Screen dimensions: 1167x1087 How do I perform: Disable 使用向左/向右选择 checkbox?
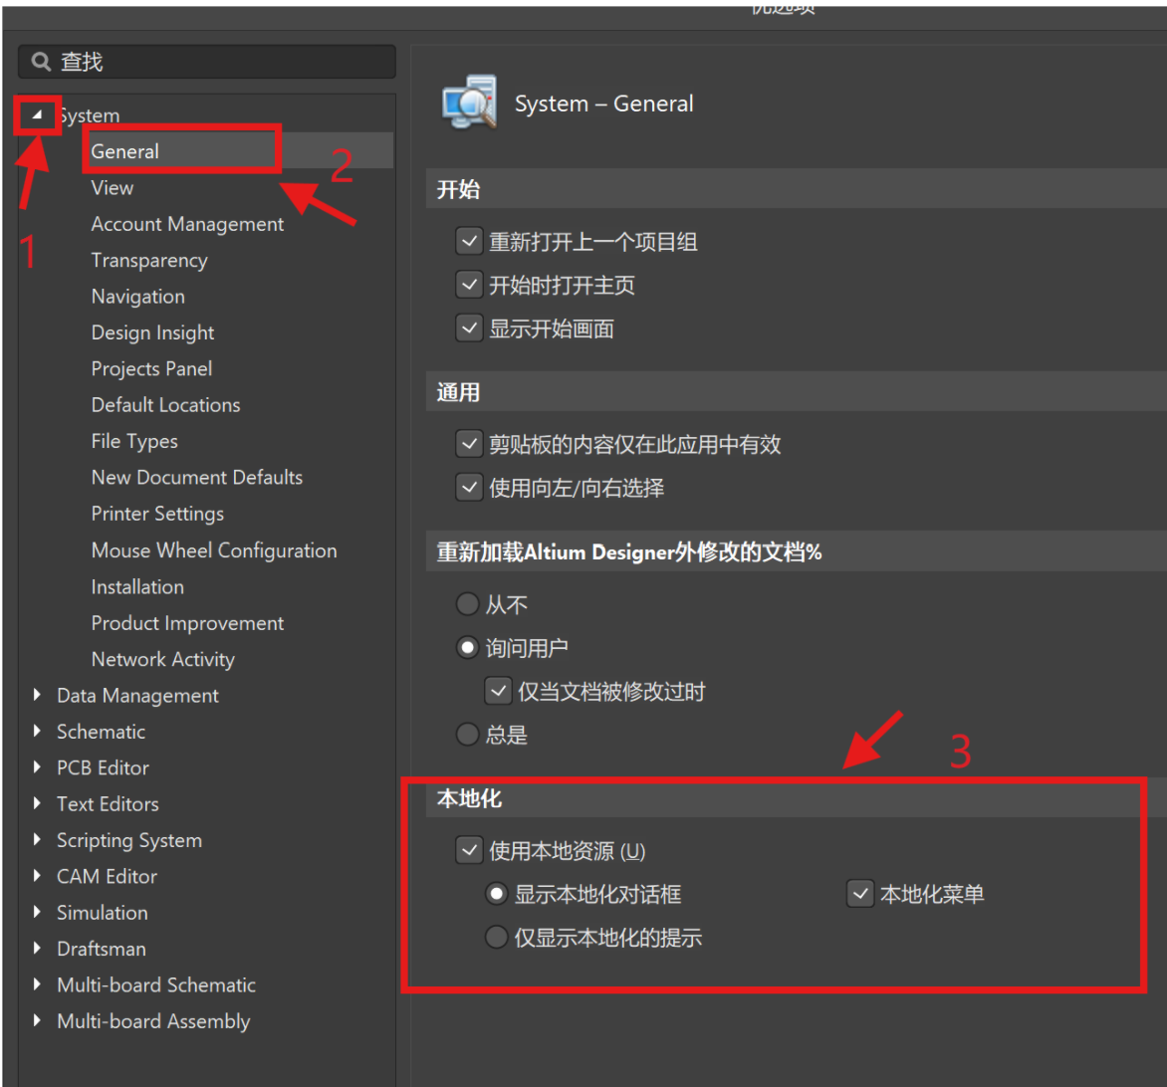click(469, 487)
